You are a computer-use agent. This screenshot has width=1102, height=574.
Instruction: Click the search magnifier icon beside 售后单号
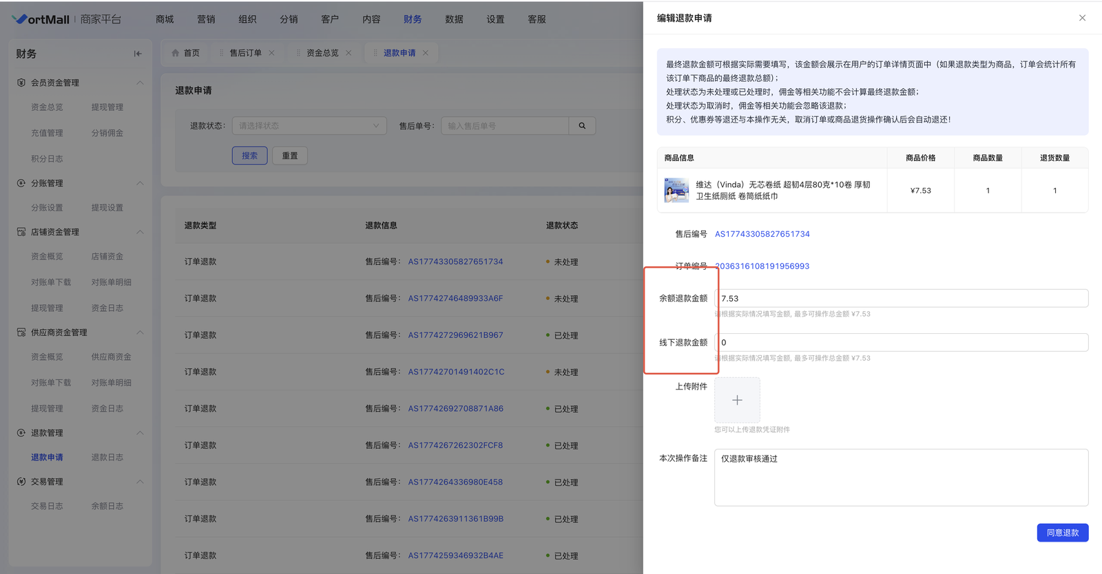coord(582,126)
